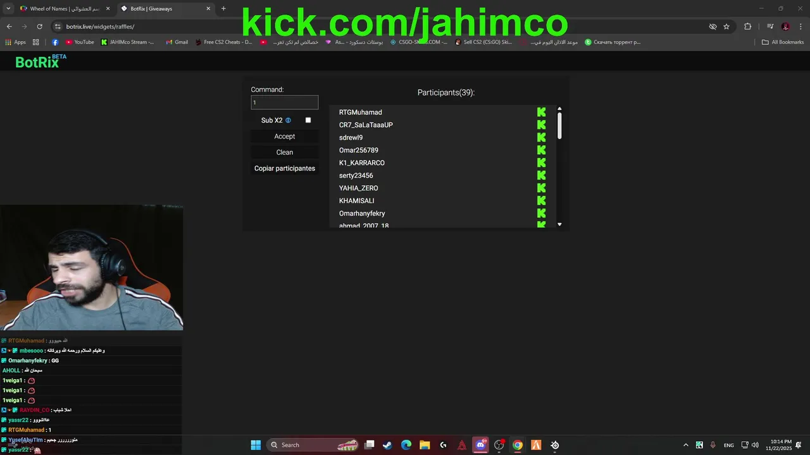Image resolution: width=810 pixels, height=455 pixels.
Task: Expand the Chrome tab search dropdown
Action: [8, 8]
